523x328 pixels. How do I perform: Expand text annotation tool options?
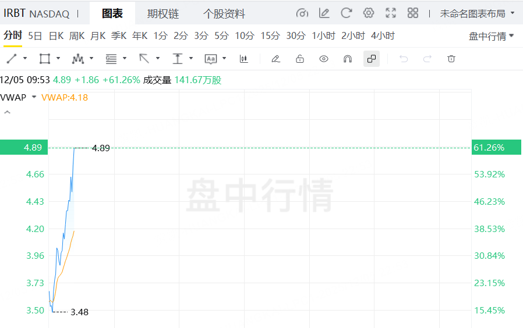224,58
